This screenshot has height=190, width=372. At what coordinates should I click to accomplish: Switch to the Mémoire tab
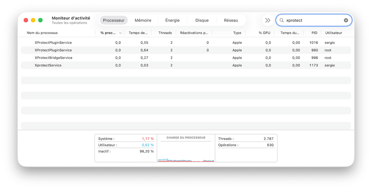point(143,20)
